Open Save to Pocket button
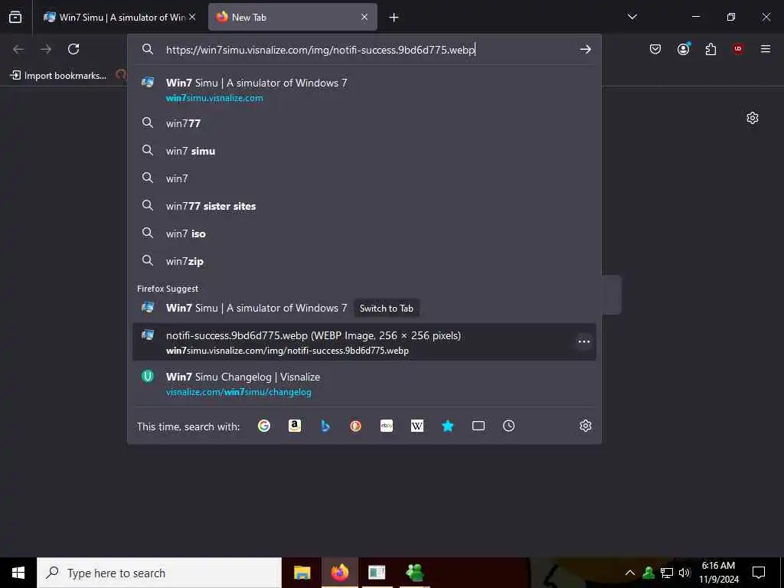 (655, 49)
